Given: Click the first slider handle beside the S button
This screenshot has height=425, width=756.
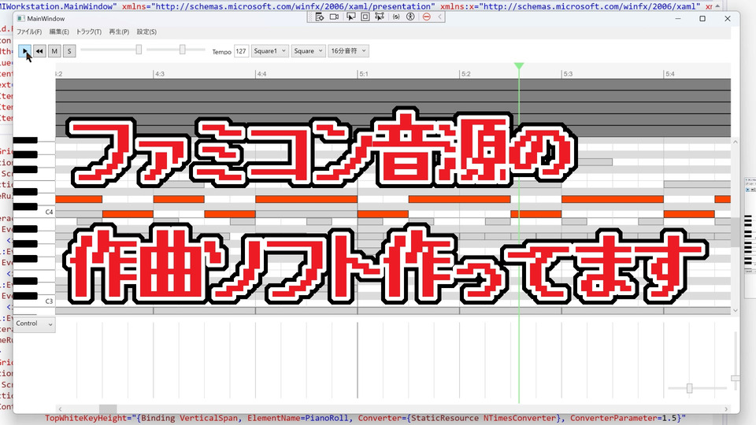Looking at the screenshot, I should (x=139, y=49).
